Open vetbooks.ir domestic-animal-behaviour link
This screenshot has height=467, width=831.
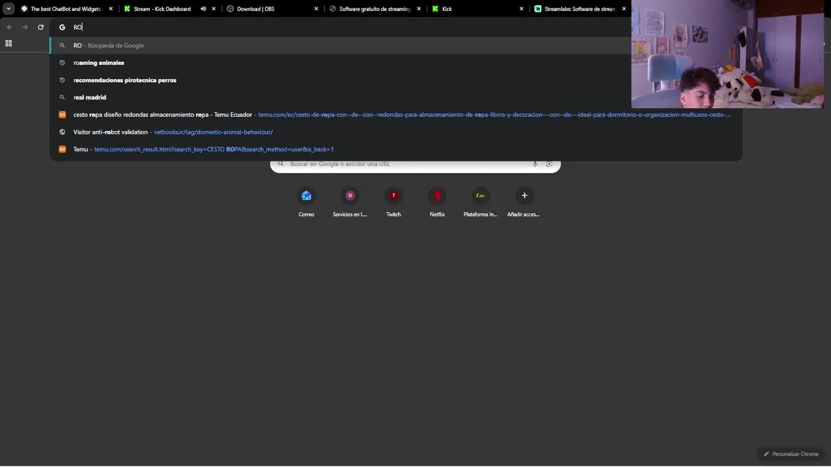coord(213,132)
